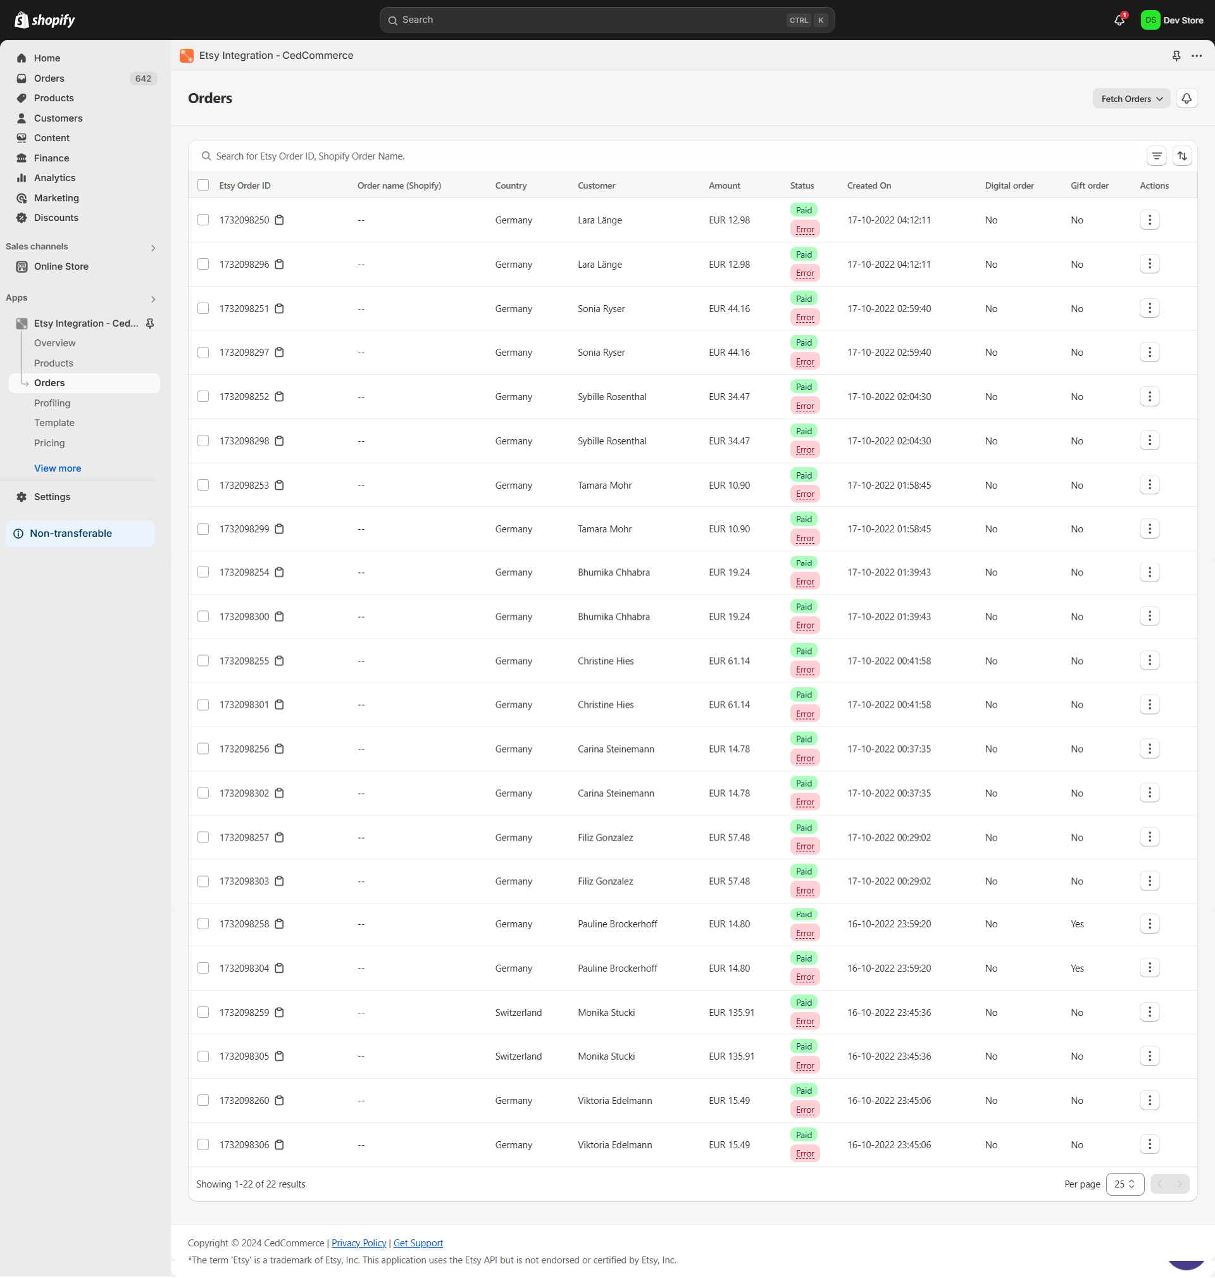Click the bell icon next to Fetch Orders

[1187, 99]
